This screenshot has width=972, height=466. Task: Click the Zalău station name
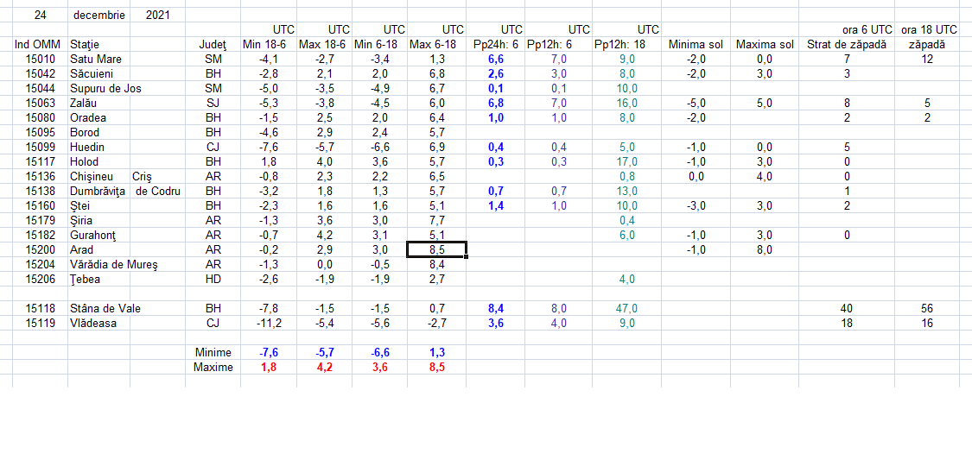click(x=84, y=104)
